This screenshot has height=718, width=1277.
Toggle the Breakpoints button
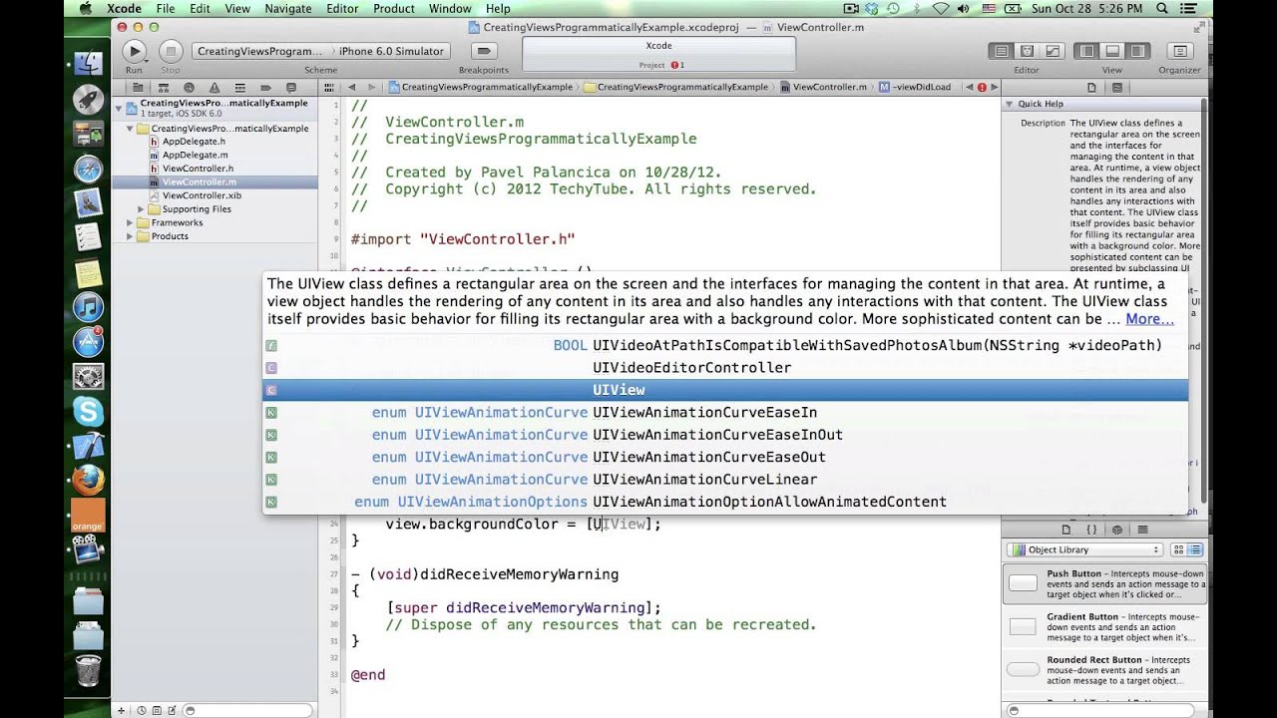tap(484, 51)
